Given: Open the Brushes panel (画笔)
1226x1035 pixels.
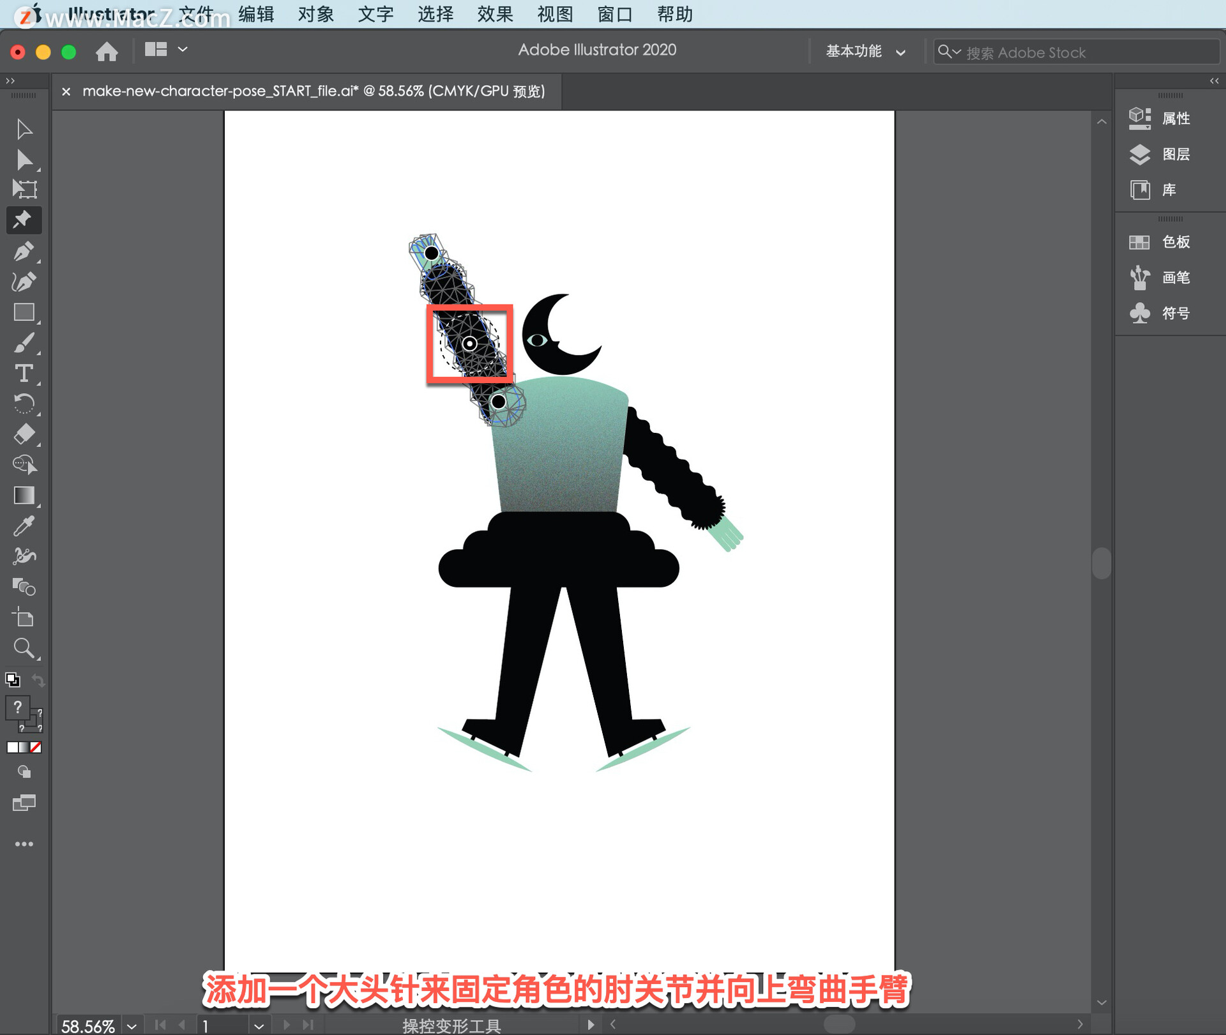Looking at the screenshot, I should 1160,278.
